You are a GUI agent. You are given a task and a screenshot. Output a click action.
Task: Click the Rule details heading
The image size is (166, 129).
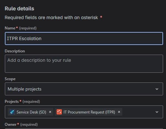pyautogui.click(x=19, y=9)
